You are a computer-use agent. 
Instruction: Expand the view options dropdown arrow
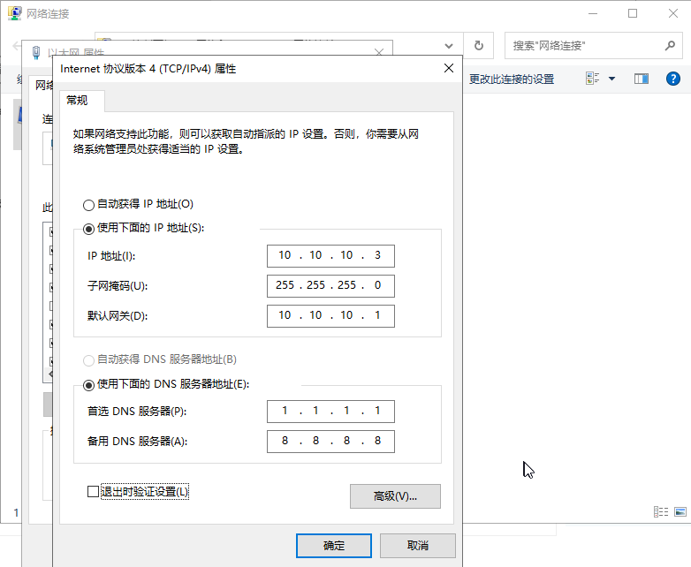pyautogui.click(x=612, y=79)
